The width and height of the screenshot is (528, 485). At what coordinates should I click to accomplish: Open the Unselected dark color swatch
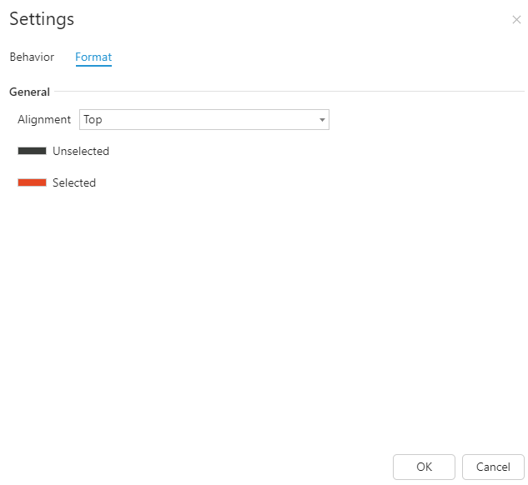[x=32, y=151]
